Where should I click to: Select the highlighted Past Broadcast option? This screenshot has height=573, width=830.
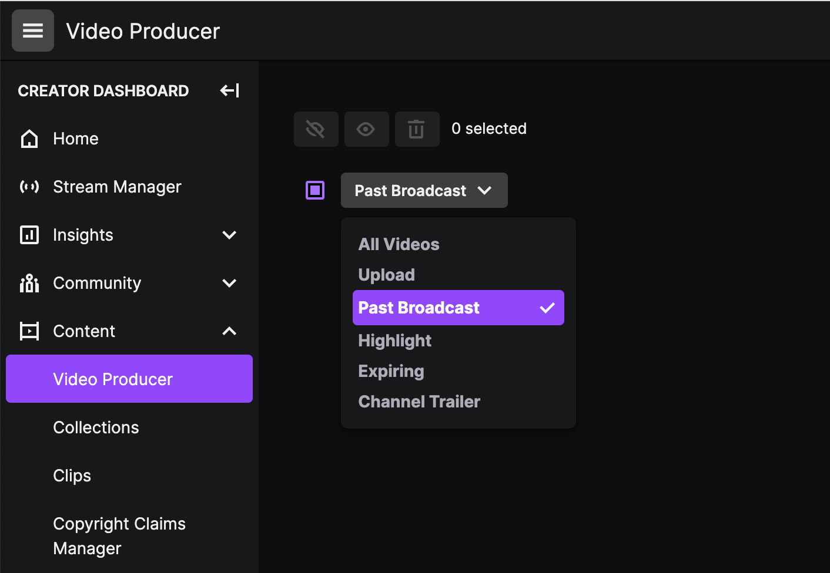pyautogui.click(x=458, y=308)
